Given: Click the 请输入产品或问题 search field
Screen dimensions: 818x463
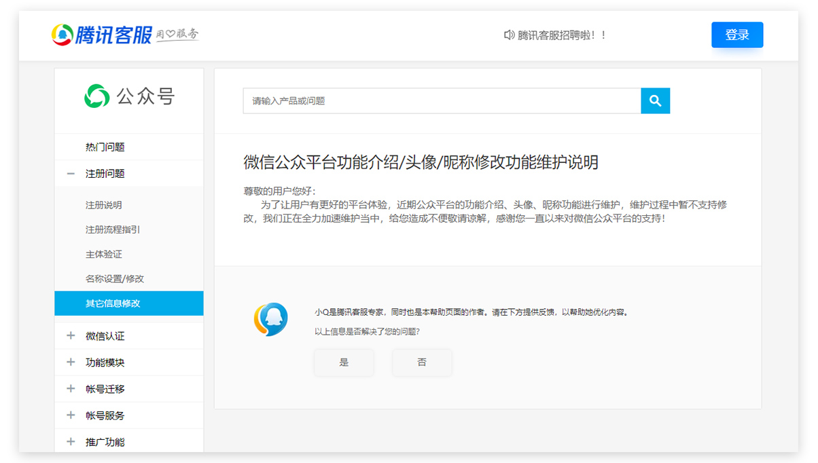Looking at the screenshot, I should coord(442,100).
